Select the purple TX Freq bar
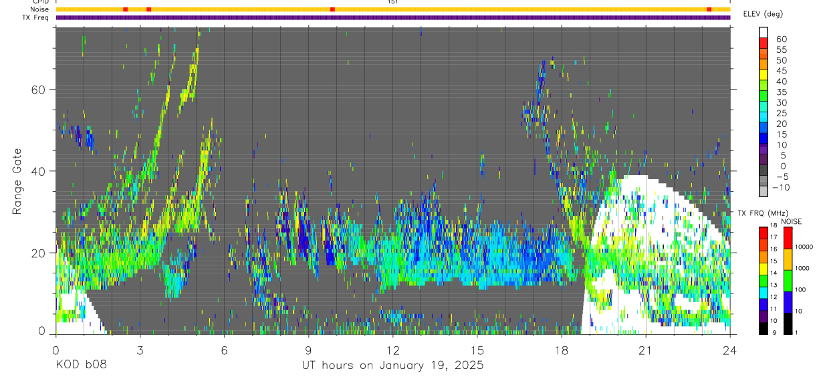821x379 pixels. 393,17
